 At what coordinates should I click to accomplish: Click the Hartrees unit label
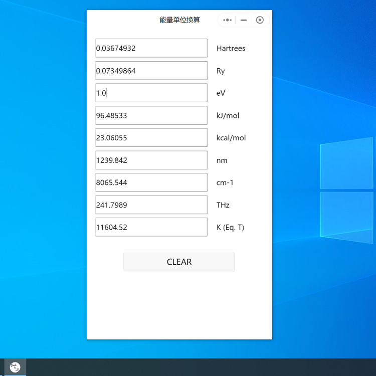tap(231, 49)
